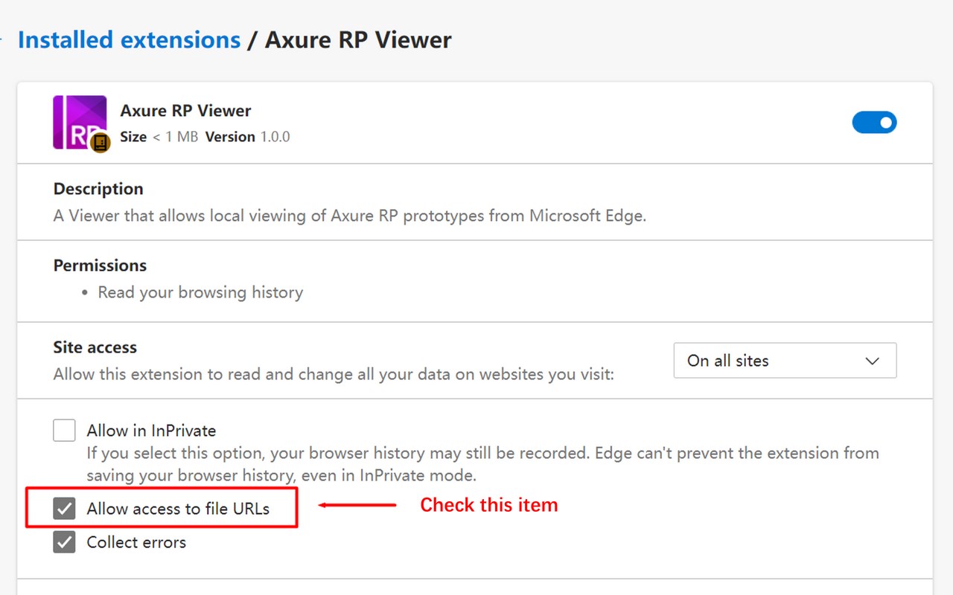
Task: Toggle the Axure RP Viewer enable switch
Action: [x=874, y=123]
